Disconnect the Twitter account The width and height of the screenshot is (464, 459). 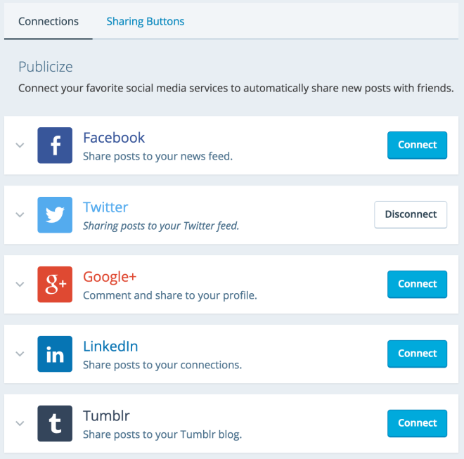[411, 214]
